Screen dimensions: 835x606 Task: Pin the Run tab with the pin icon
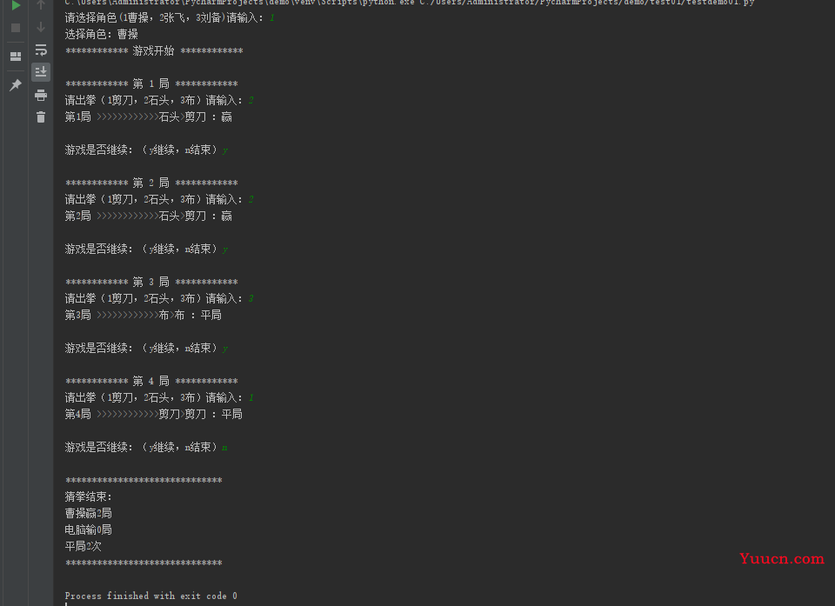[x=16, y=84]
